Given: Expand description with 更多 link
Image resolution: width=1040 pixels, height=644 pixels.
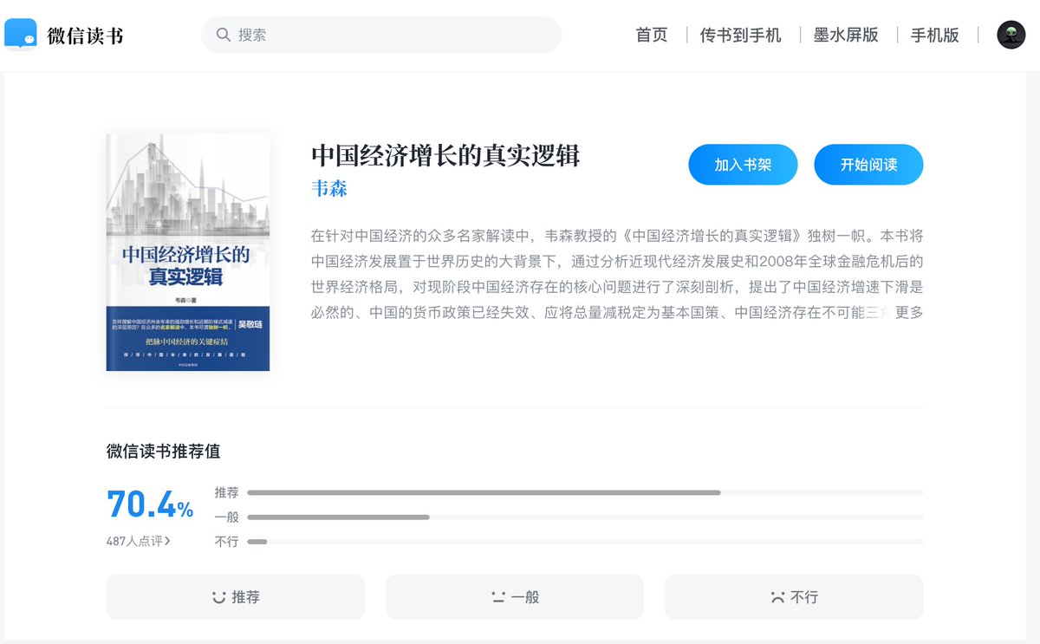Looking at the screenshot, I should (x=909, y=312).
